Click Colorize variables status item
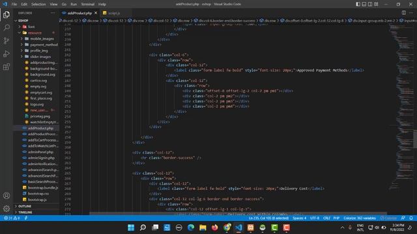The width and height of the screenshot is (417, 234). coord(360,218)
